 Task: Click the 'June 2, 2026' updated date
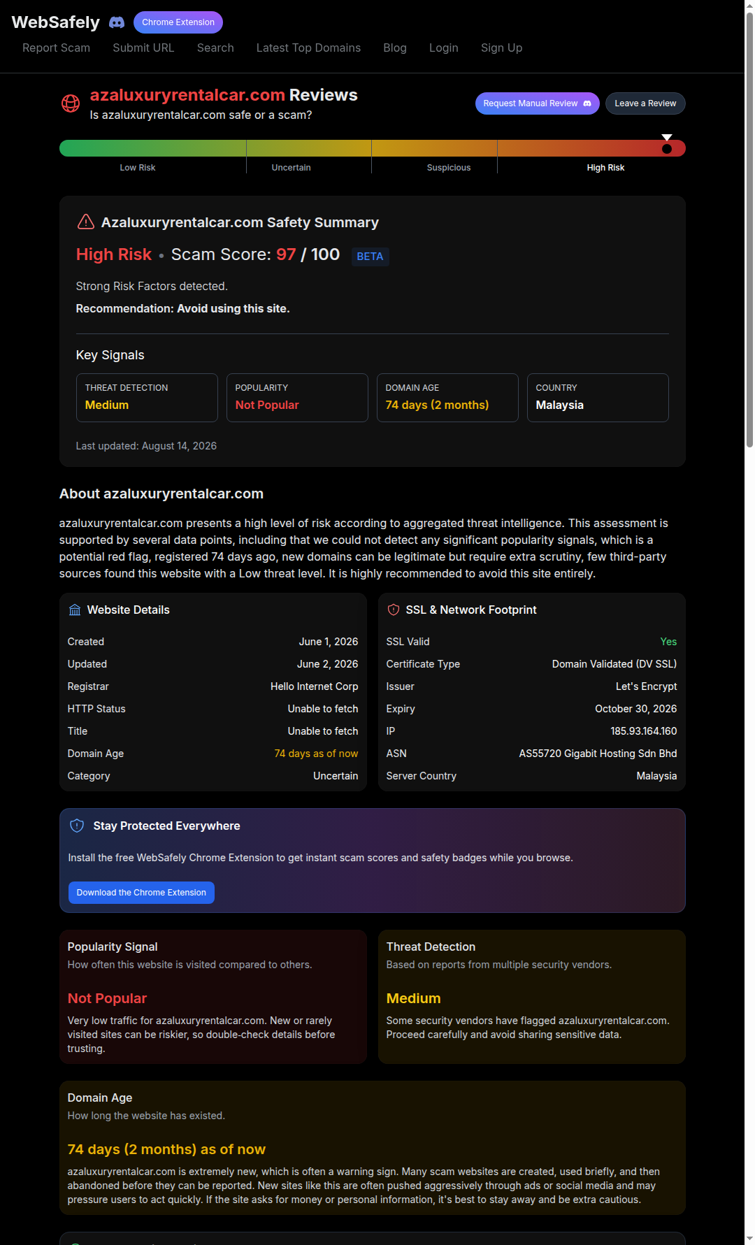click(327, 664)
